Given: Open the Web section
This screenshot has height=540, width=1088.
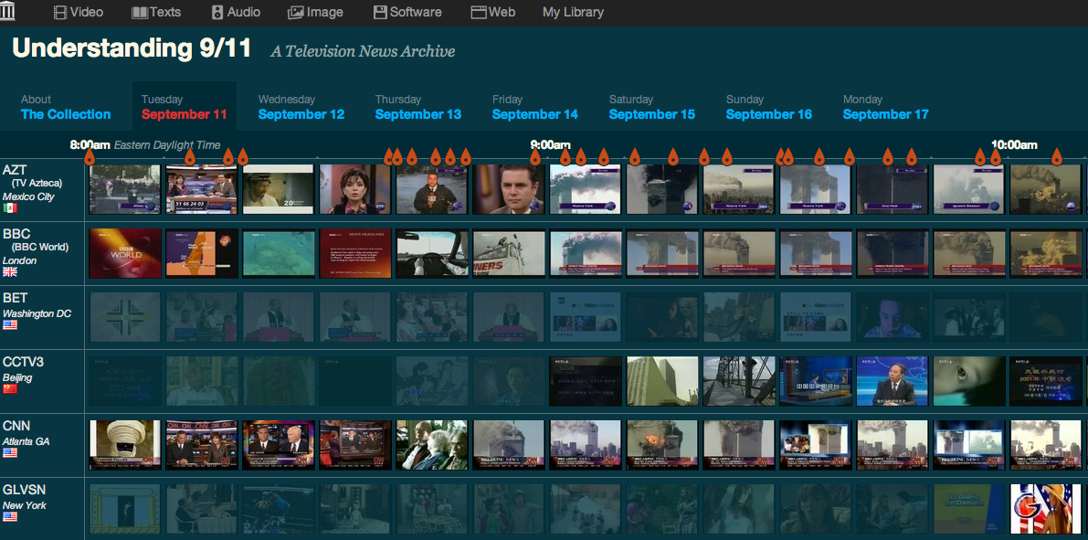Looking at the screenshot, I should [x=492, y=12].
